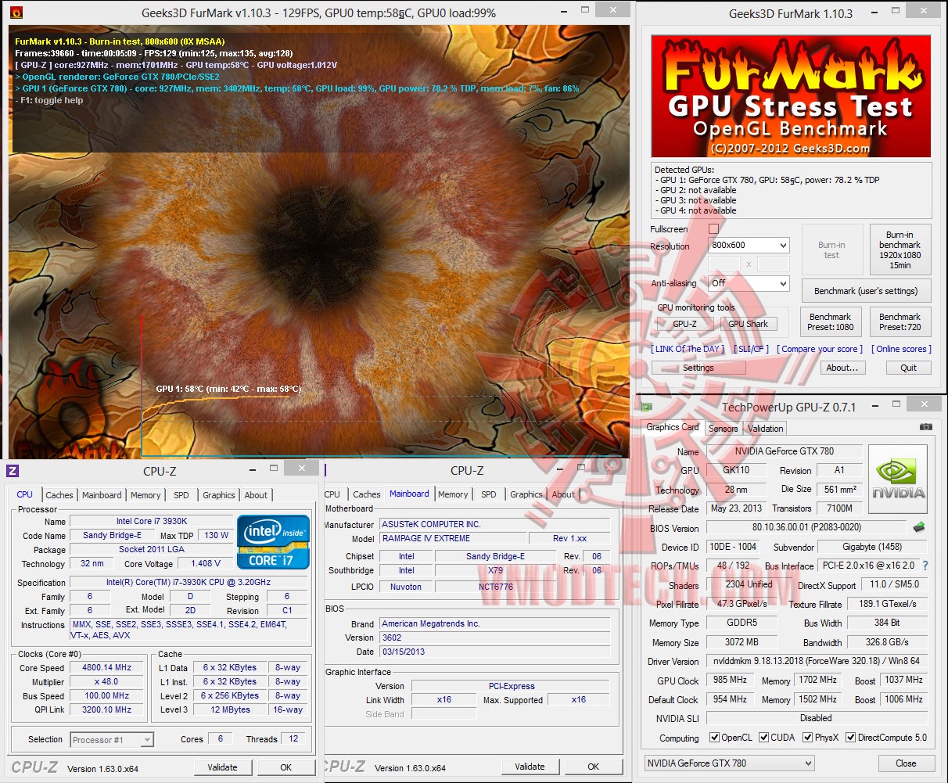
Task: Select Graphics Card tab in GPU-Z
Action: pyautogui.click(x=673, y=427)
